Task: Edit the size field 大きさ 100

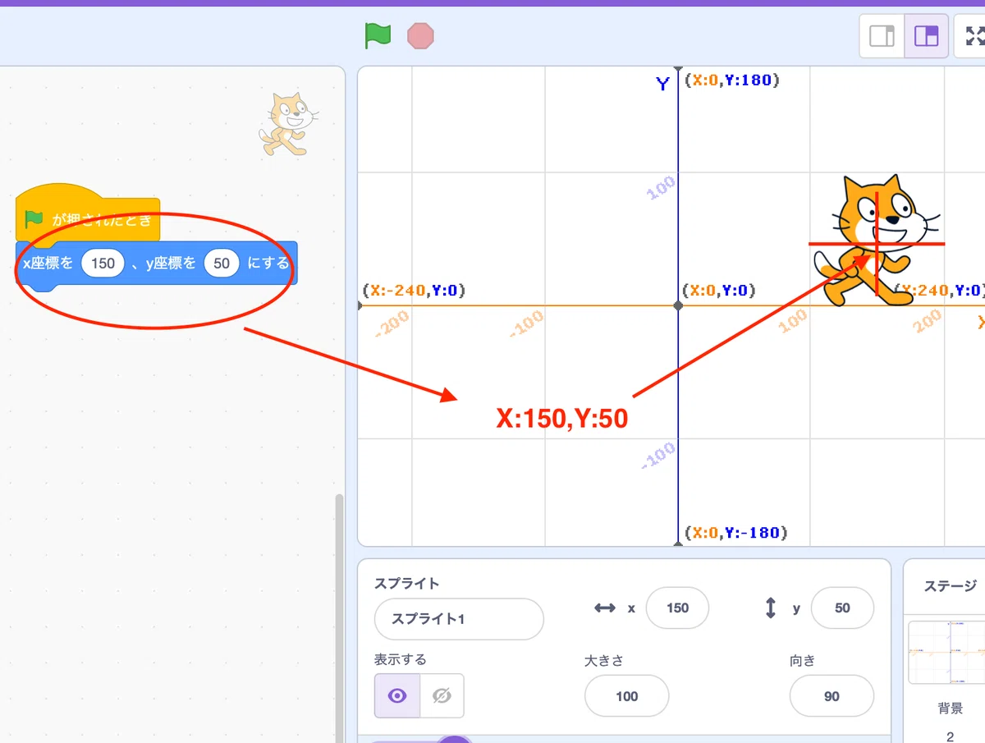Action: tap(627, 696)
